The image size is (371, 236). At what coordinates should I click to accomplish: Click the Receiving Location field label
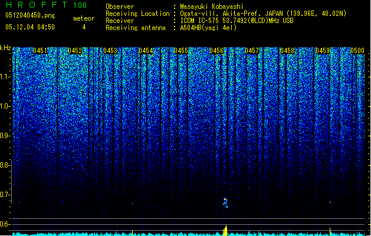[137, 14]
